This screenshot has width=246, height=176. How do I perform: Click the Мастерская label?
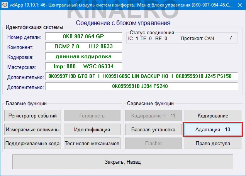(x=22, y=67)
